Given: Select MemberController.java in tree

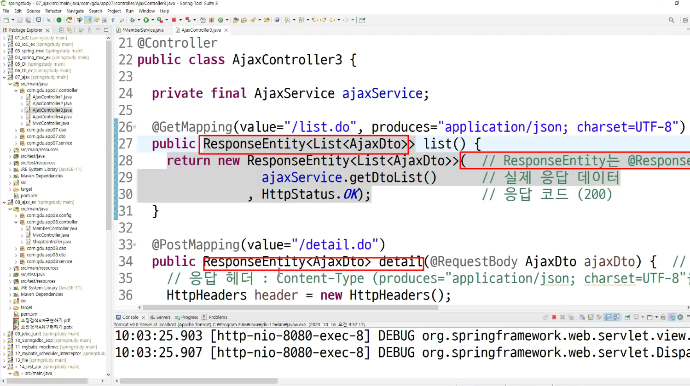Looking at the screenshot, I should click(x=55, y=228).
